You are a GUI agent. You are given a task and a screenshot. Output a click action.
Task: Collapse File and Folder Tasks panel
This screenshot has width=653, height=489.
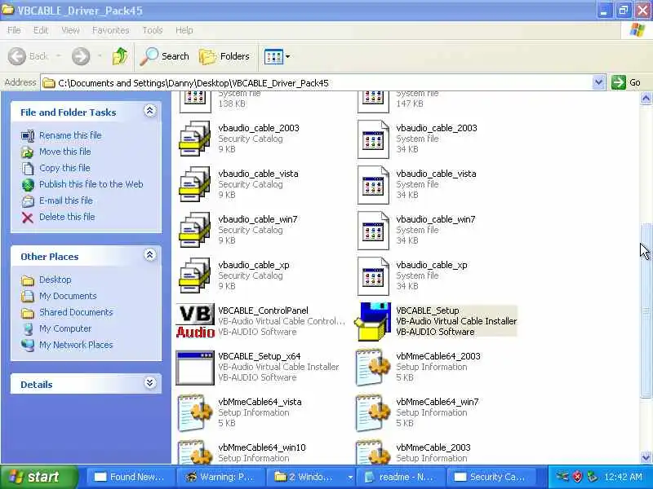[150, 111]
